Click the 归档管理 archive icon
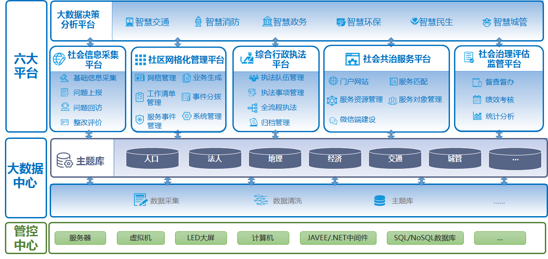 pos(253,122)
